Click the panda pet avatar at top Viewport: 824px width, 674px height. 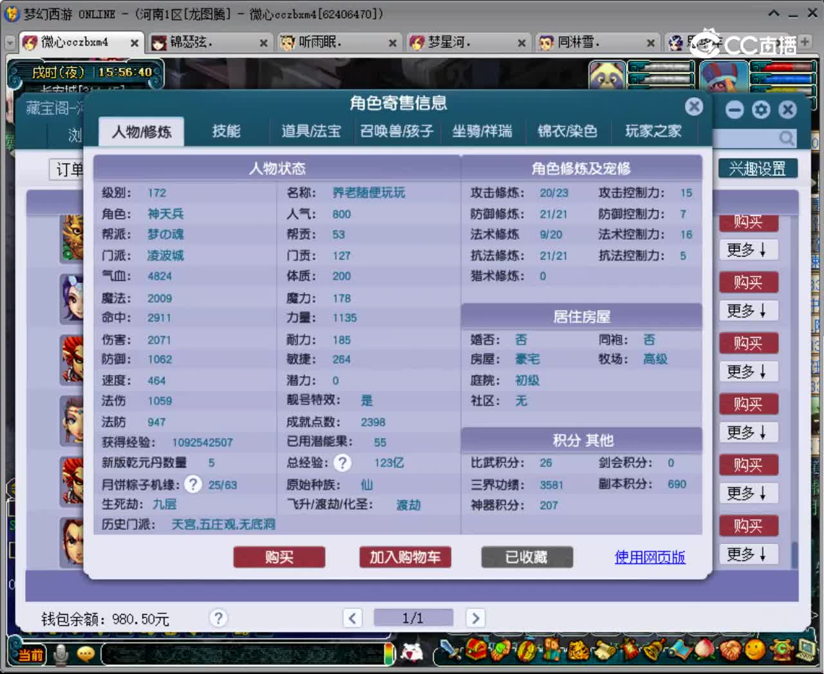607,76
